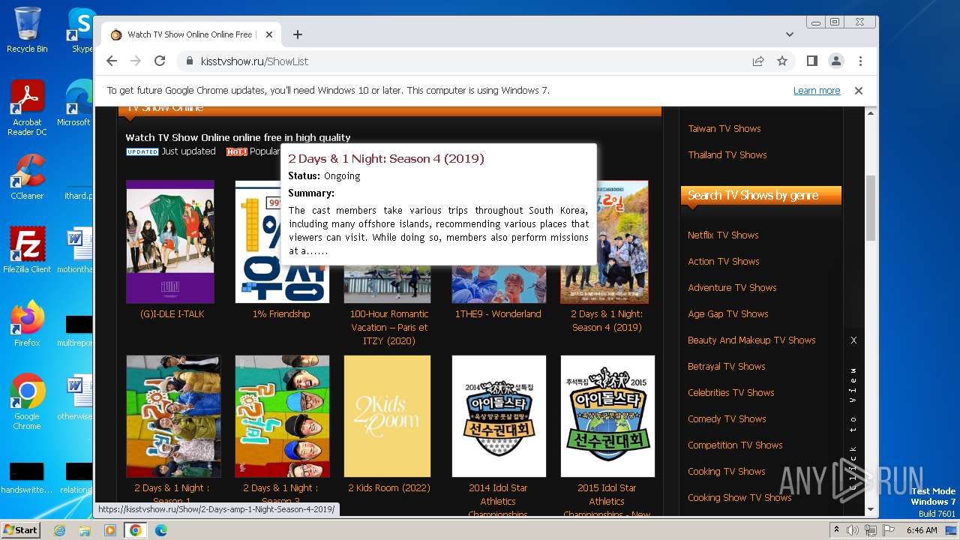Open (G)I-DLE I-TALK title link

[172, 314]
